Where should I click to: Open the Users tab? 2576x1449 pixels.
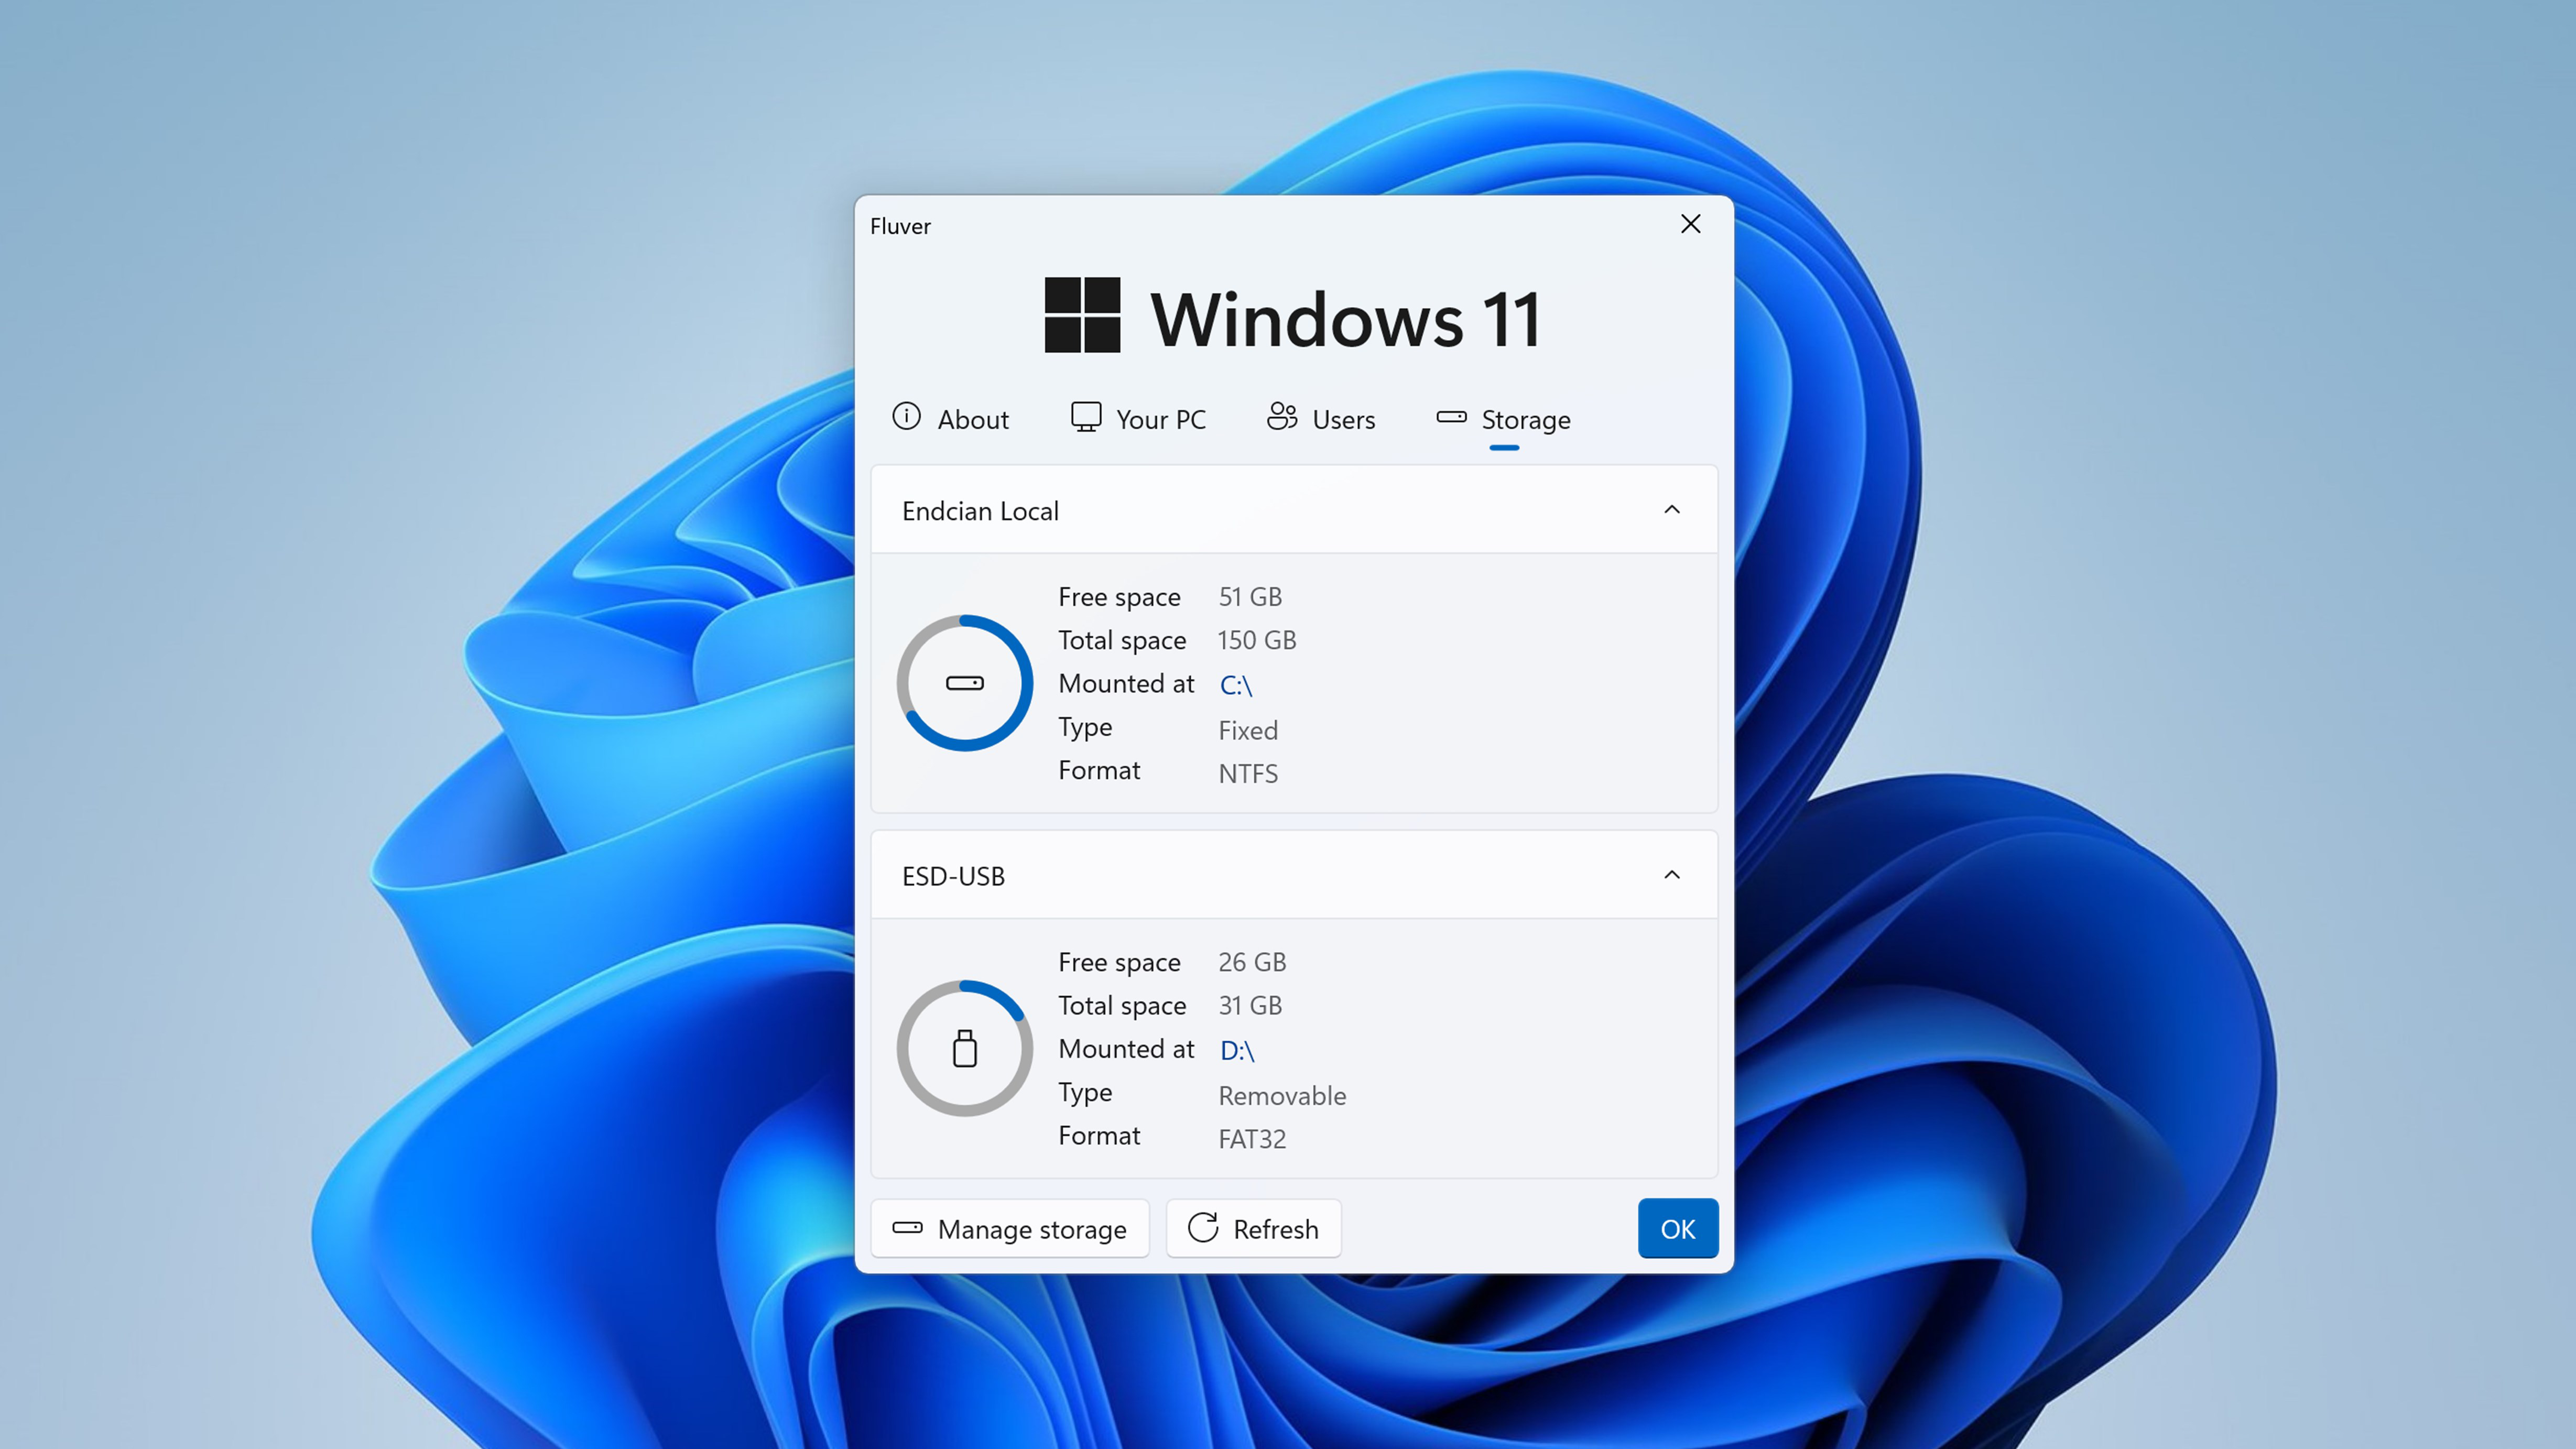[1321, 419]
